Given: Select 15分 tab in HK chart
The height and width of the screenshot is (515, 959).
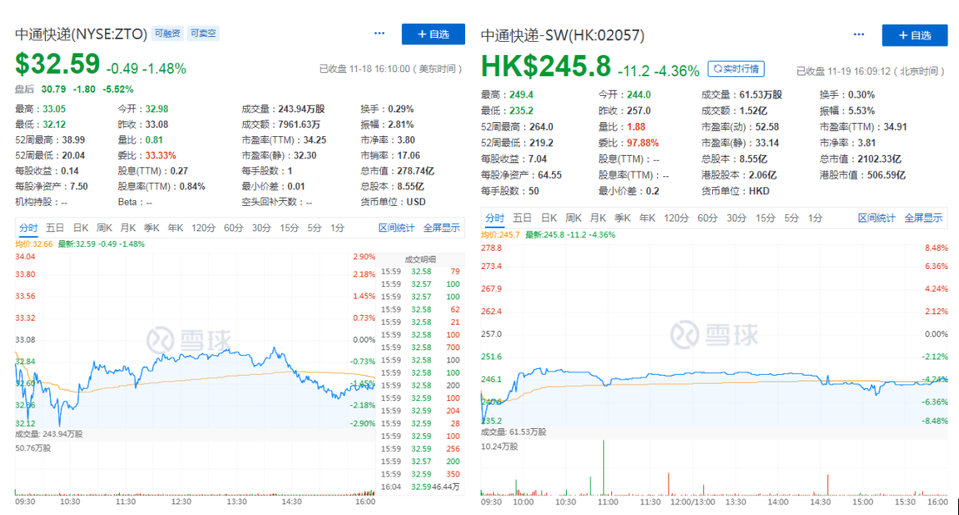Looking at the screenshot, I should (765, 218).
